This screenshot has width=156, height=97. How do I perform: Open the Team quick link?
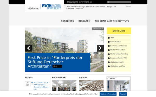[x=112, y=38]
